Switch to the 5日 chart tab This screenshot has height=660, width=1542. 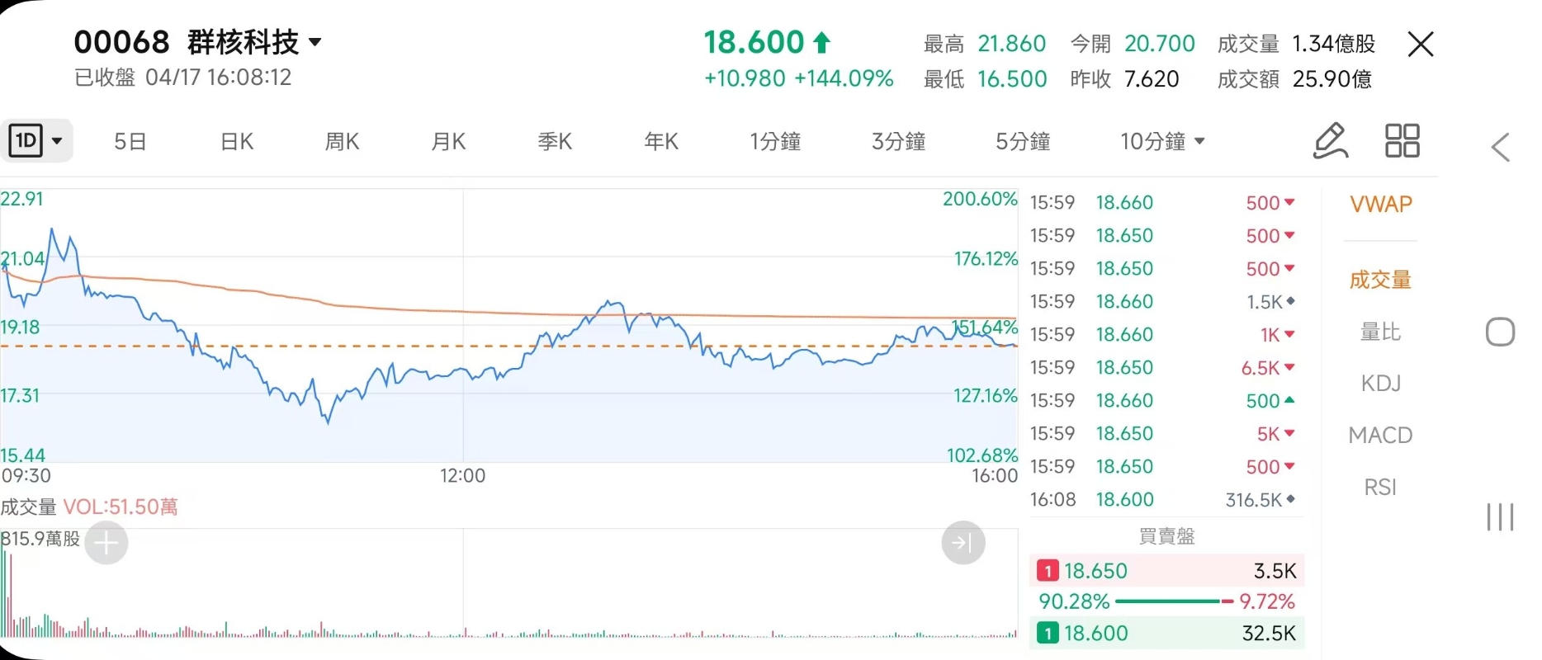[130, 142]
